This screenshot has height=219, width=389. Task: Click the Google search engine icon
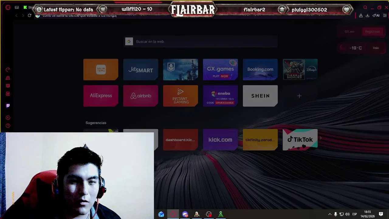click(129, 42)
